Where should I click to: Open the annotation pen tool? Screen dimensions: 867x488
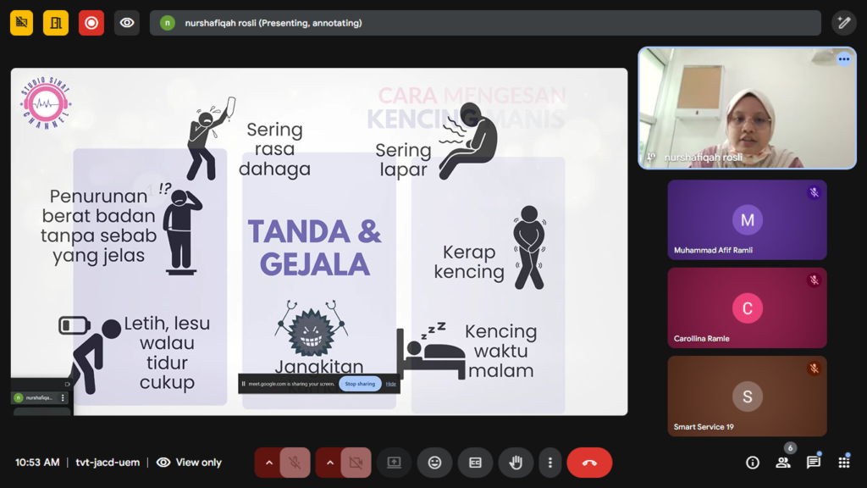coord(843,23)
